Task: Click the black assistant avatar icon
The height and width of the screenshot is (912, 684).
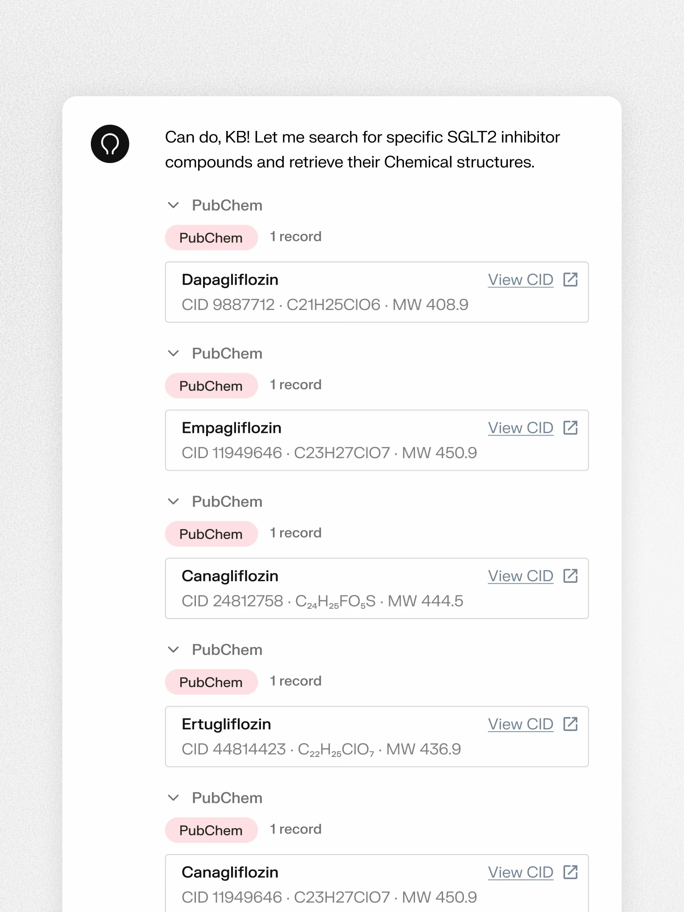Action: (x=110, y=144)
